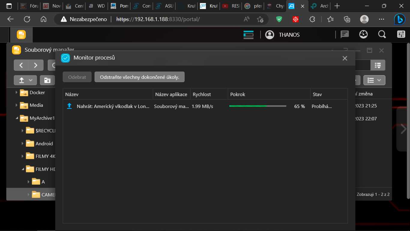The height and width of the screenshot is (231, 410).
Task: Click the create new folder icon
Action: coord(47,80)
